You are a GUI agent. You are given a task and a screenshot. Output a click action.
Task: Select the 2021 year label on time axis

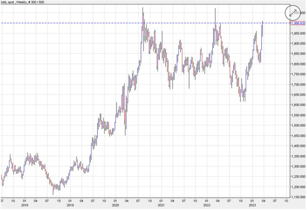click(x=161, y=205)
